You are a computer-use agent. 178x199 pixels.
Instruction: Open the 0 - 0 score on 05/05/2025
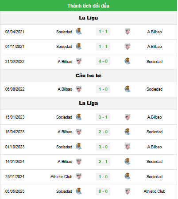coord(103,191)
